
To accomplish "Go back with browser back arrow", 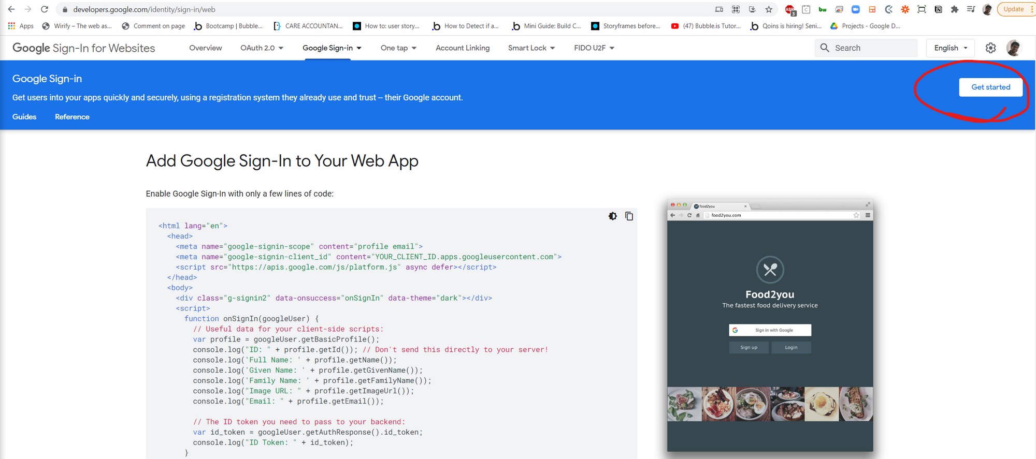I will click(x=11, y=9).
